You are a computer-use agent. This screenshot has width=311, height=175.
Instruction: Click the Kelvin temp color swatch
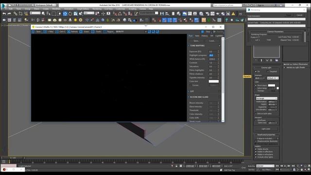(x=277, y=88)
